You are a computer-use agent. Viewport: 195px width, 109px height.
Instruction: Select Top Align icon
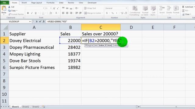pos(63,8)
